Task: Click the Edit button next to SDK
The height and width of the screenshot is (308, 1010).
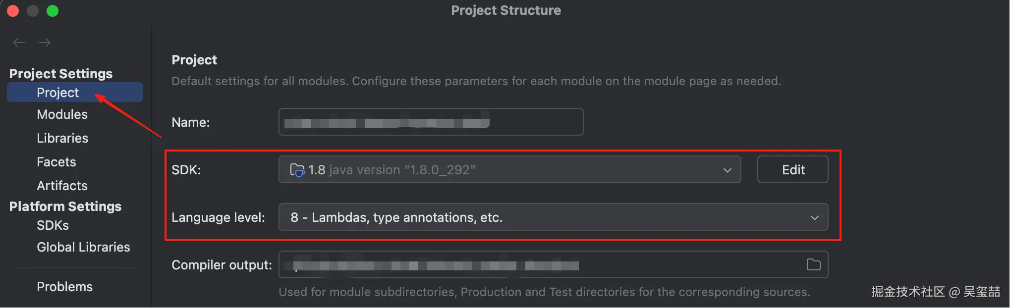Action: click(x=792, y=170)
